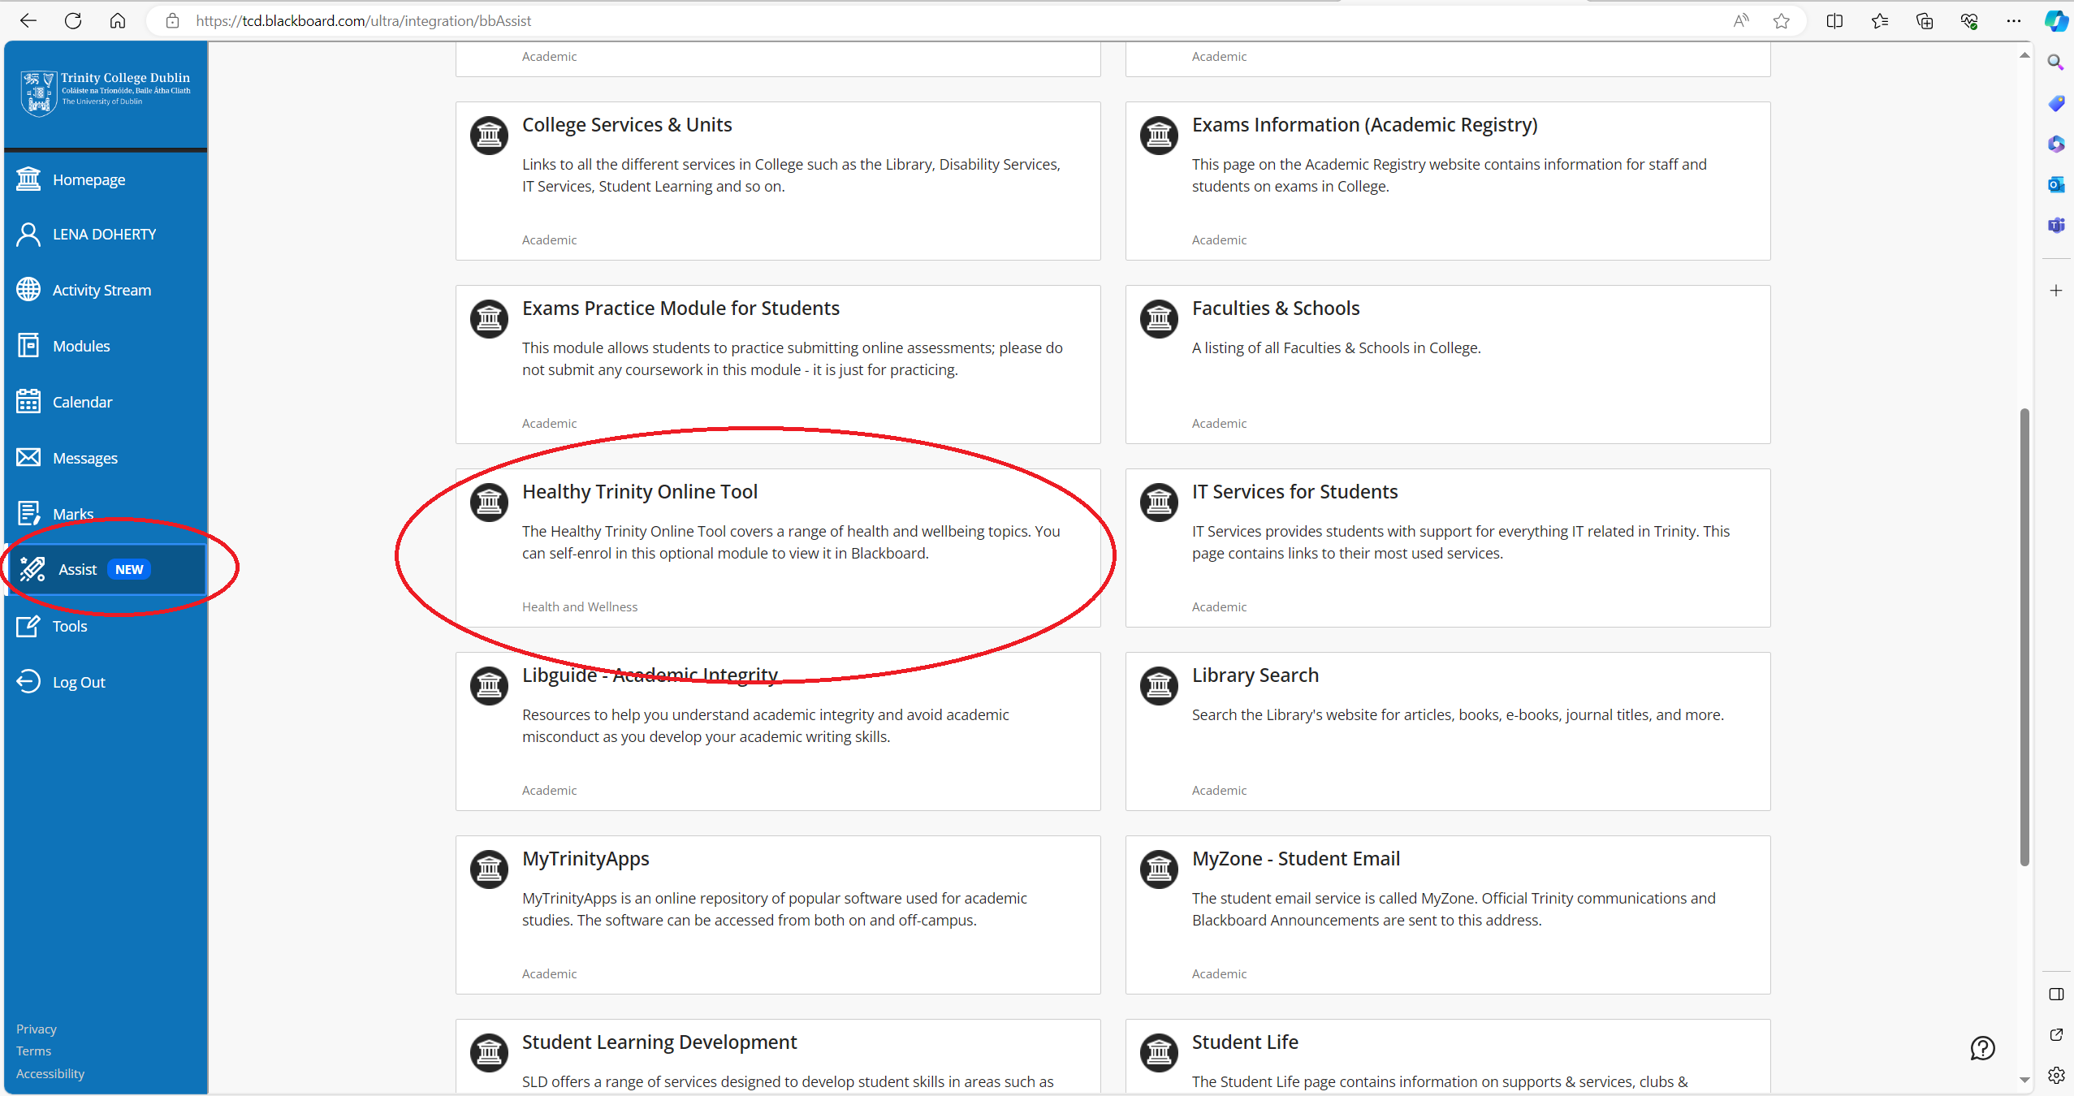The height and width of the screenshot is (1096, 2074).
Task: Open the Edge sidebar settings gear
Action: pos(2055,1075)
